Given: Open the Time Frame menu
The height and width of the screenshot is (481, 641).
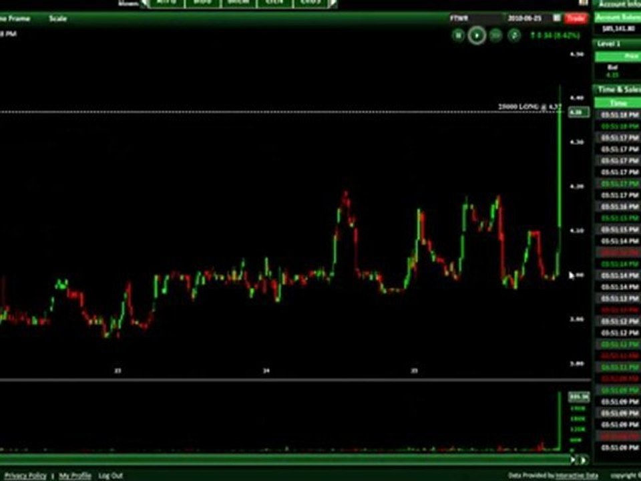Looking at the screenshot, I should 14,19.
